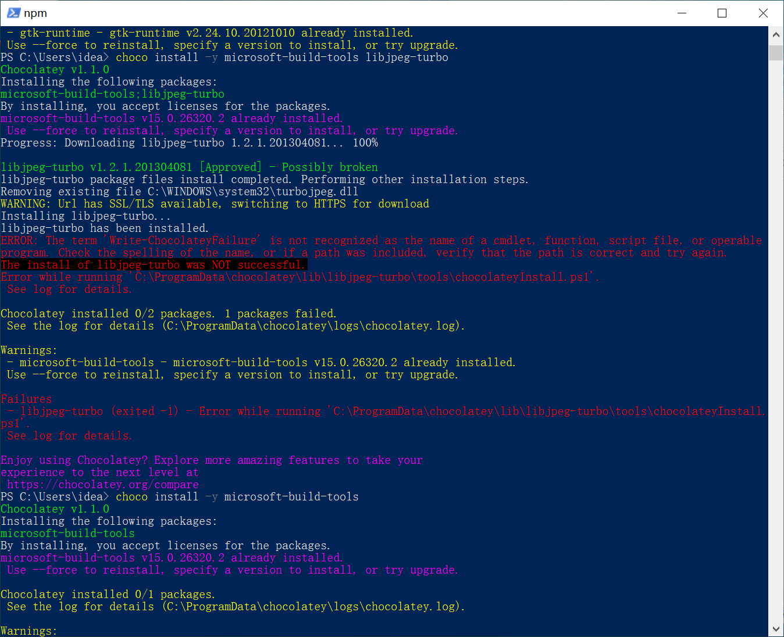Click the microsoft-build-tools;libjpeg-turbo package list text
This screenshot has height=637, width=784.
[x=112, y=94]
